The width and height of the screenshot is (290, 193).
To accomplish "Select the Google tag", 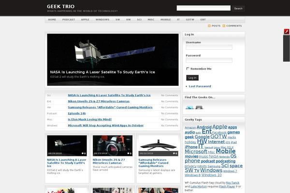I will click(x=202, y=137).
